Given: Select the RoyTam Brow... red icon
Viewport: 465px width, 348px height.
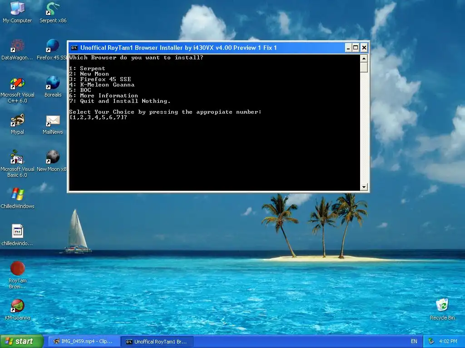Looking at the screenshot, I should (x=17, y=275).
